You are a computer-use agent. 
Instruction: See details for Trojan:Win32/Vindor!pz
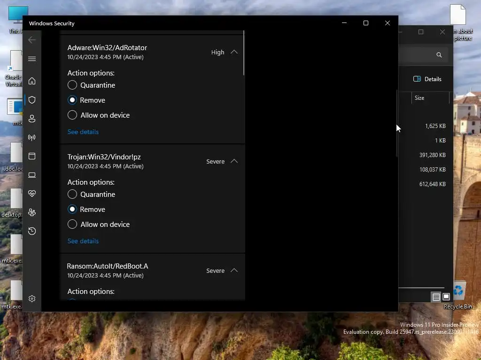(x=83, y=241)
